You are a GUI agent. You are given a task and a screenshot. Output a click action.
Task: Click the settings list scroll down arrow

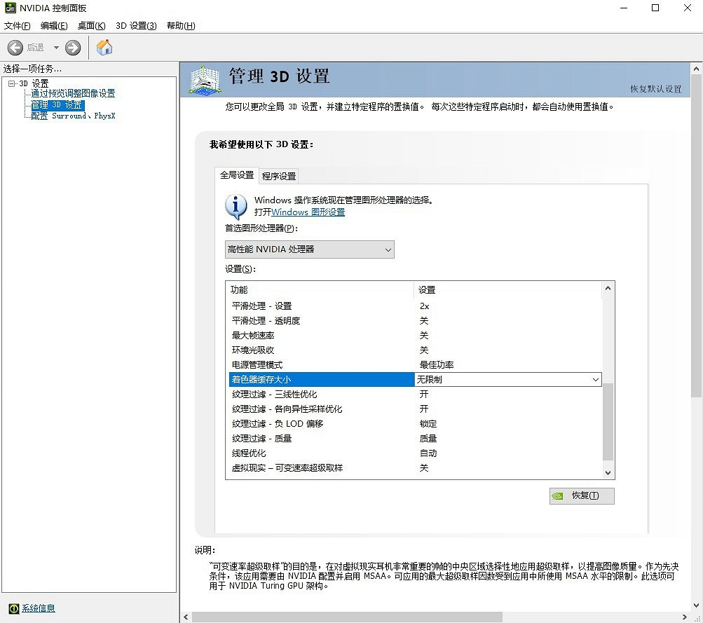point(608,473)
